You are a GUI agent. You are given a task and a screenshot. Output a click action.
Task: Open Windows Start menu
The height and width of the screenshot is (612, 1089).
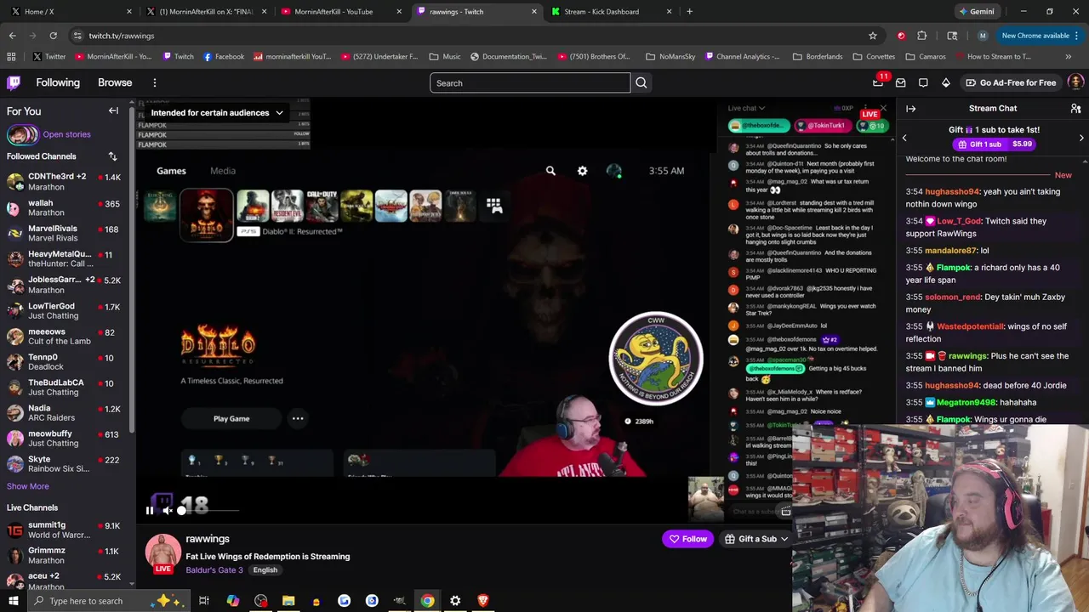point(14,601)
